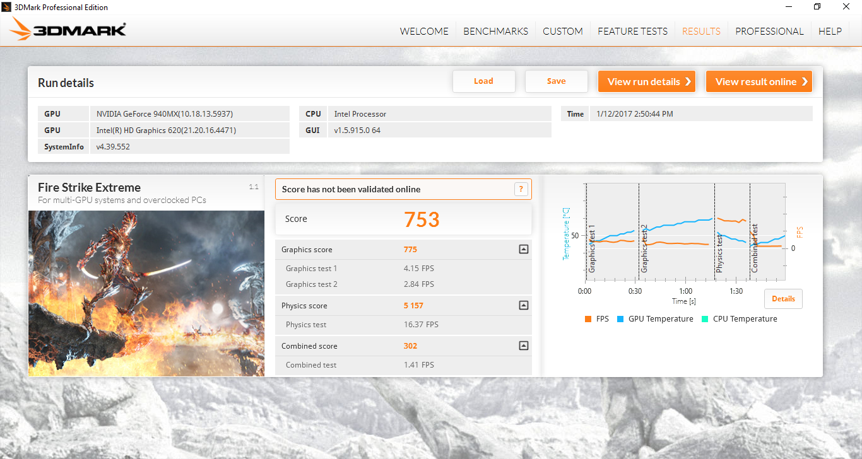This screenshot has height=459, width=862.
Task: Click the 3DMark title bar app icon
Action: [x=8, y=7]
